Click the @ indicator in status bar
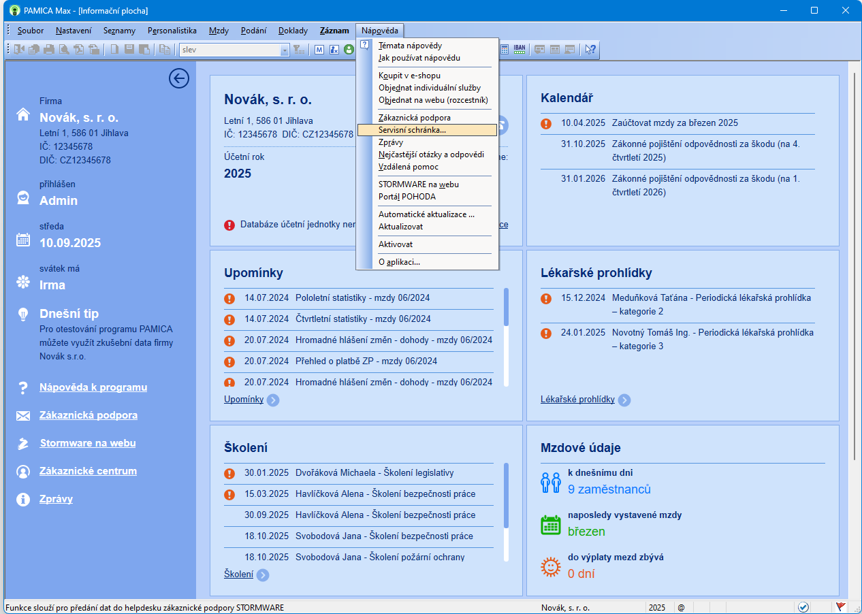This screenshot has width=862, height=614. pyautogui.click(x=681, y=607)
